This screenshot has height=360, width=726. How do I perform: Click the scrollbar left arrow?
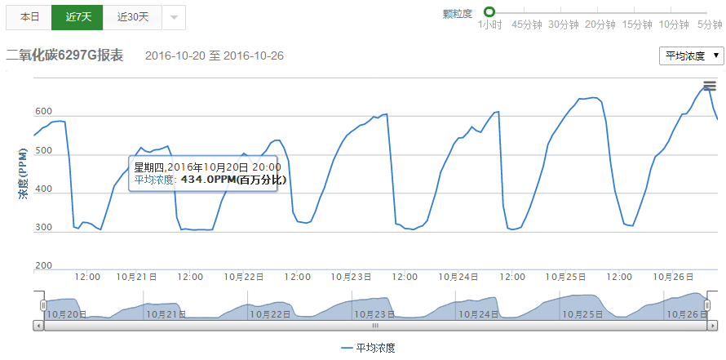coord(38,325)
